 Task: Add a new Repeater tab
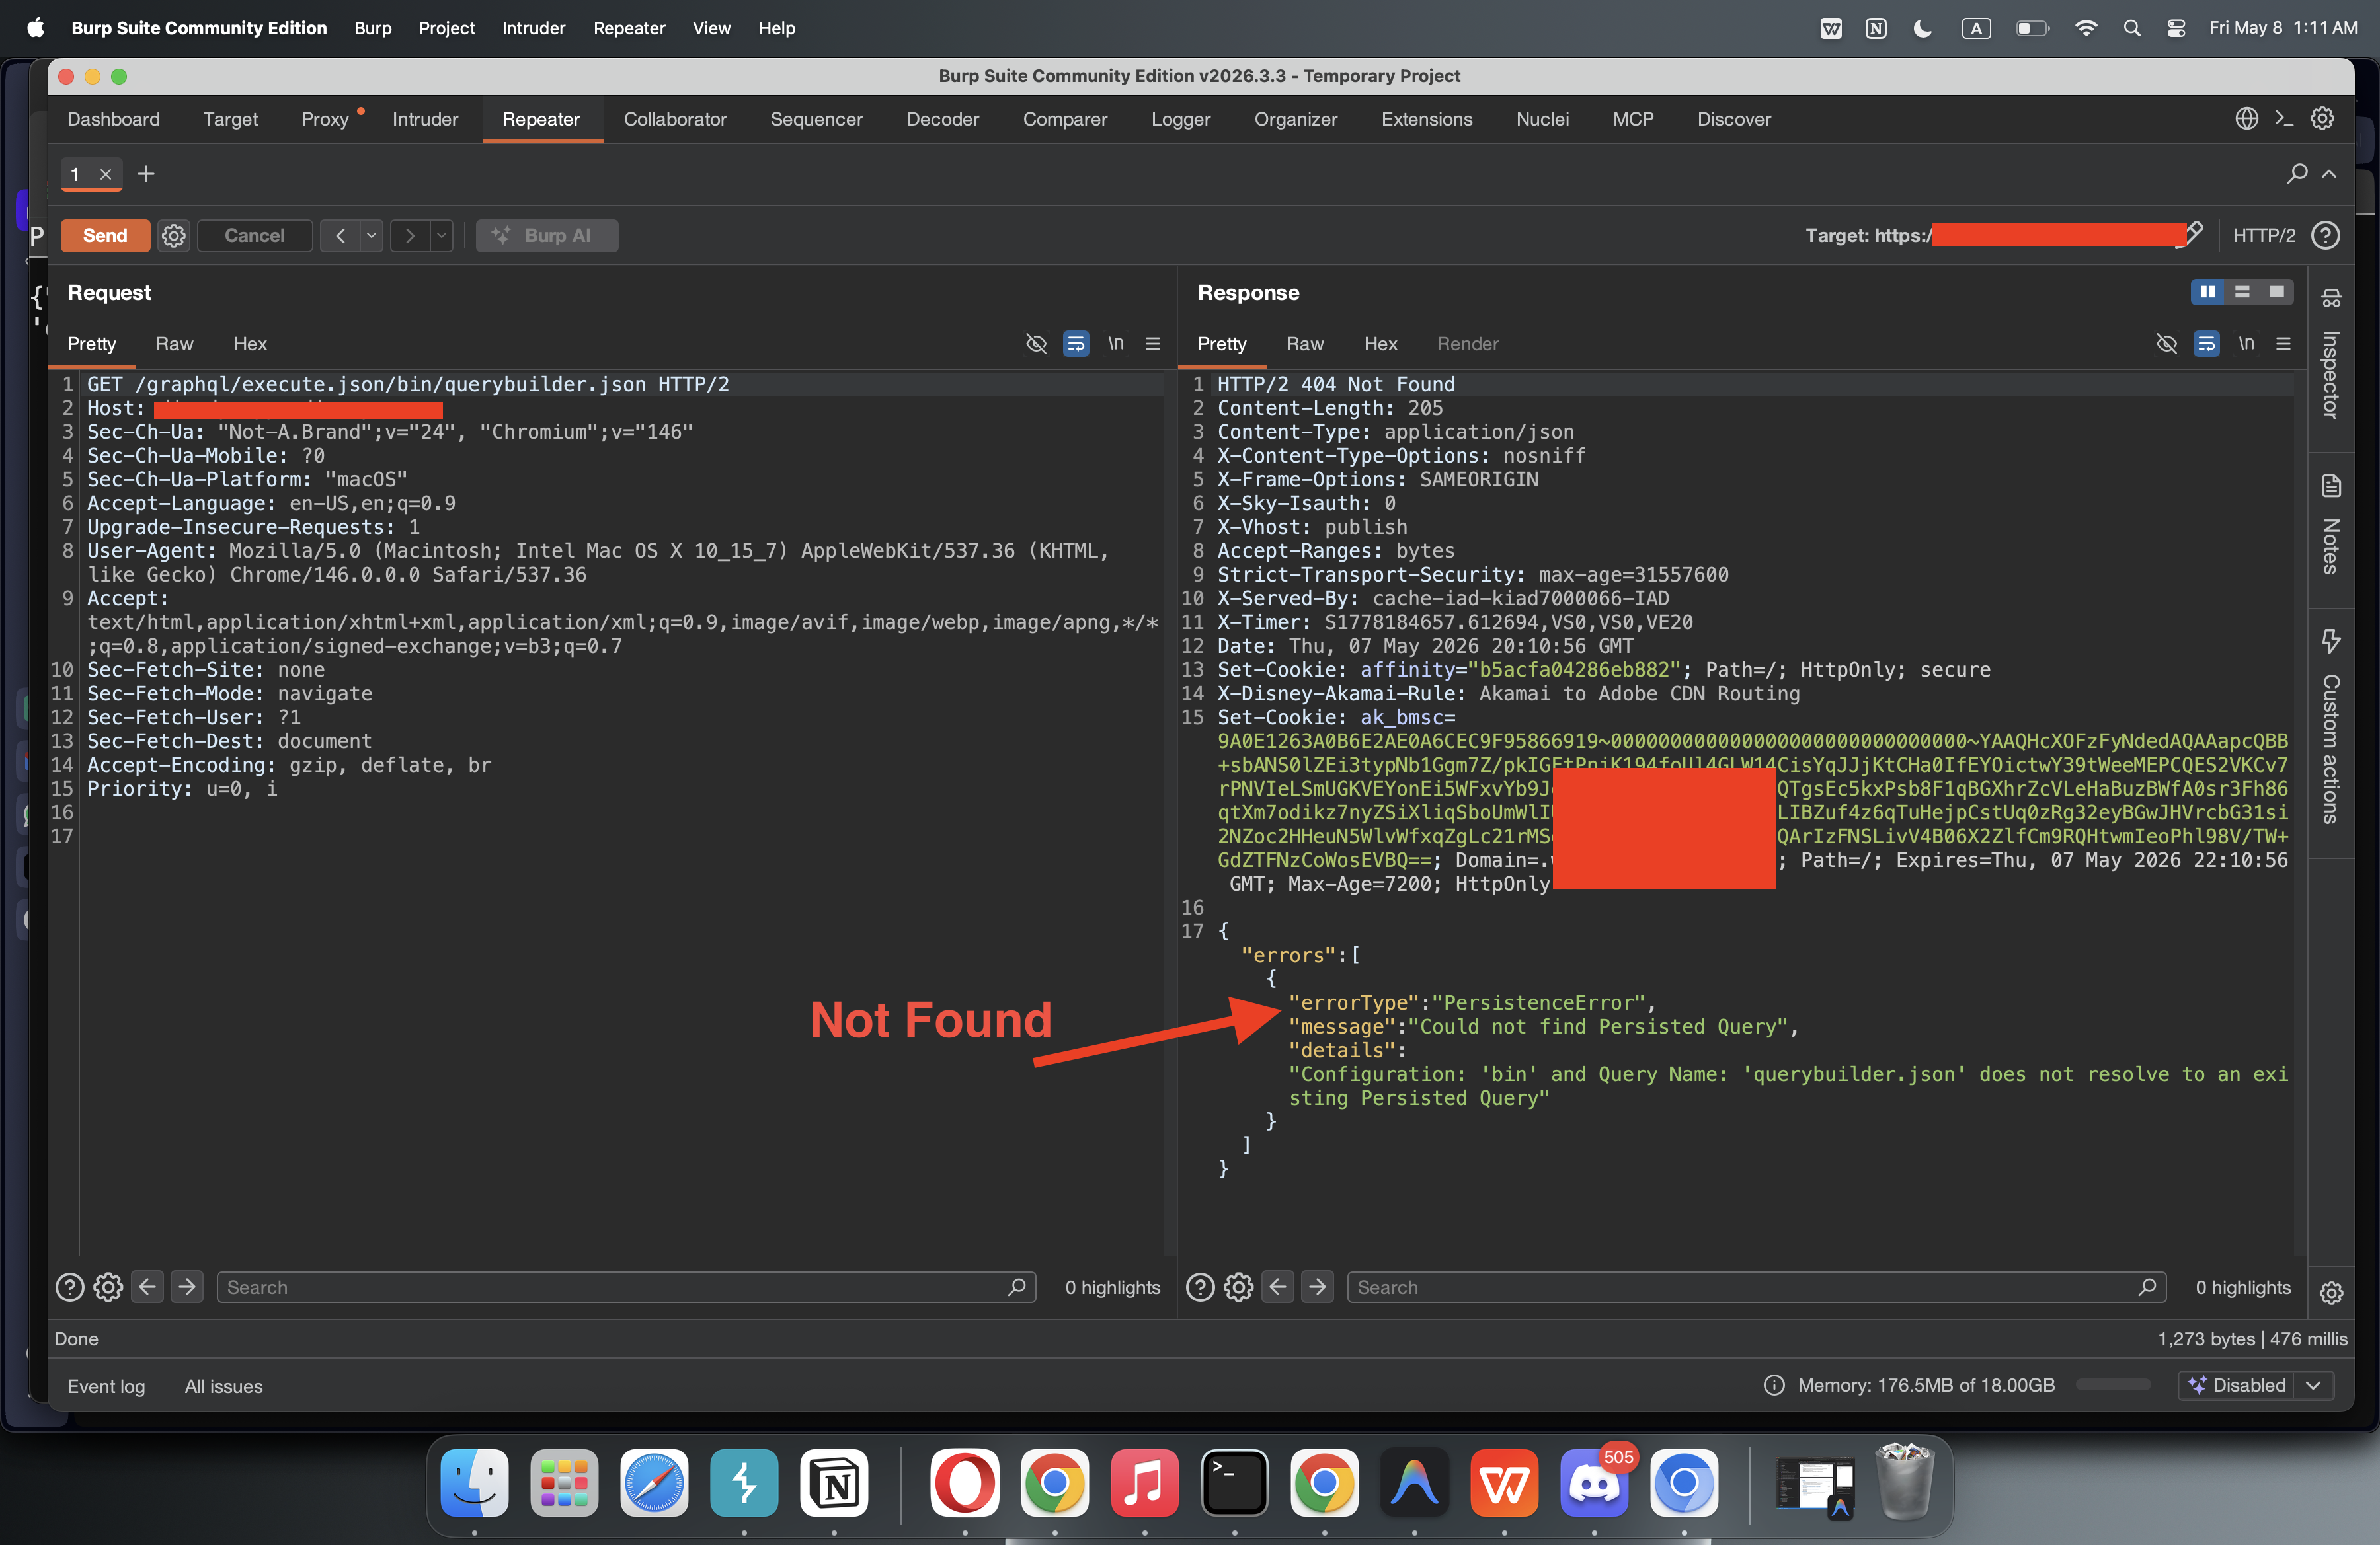146,174
